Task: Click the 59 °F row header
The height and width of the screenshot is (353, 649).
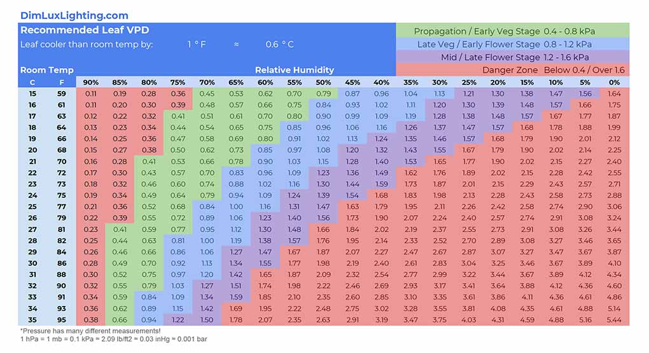Action: click(61, 93)
